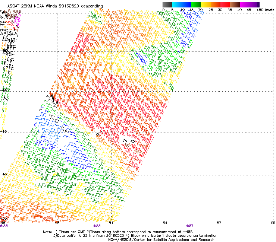Click the legend scale label '45'
The height and width of the screenshot is (242, 276).
[249, 10]
